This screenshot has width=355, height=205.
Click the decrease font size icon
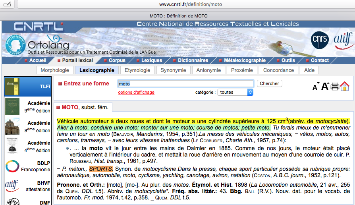(316, 87)
